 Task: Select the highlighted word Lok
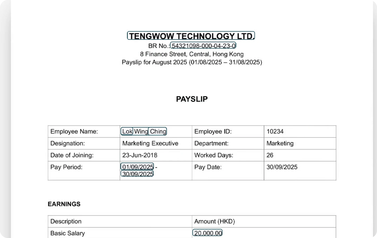click(x=127, y=131)
